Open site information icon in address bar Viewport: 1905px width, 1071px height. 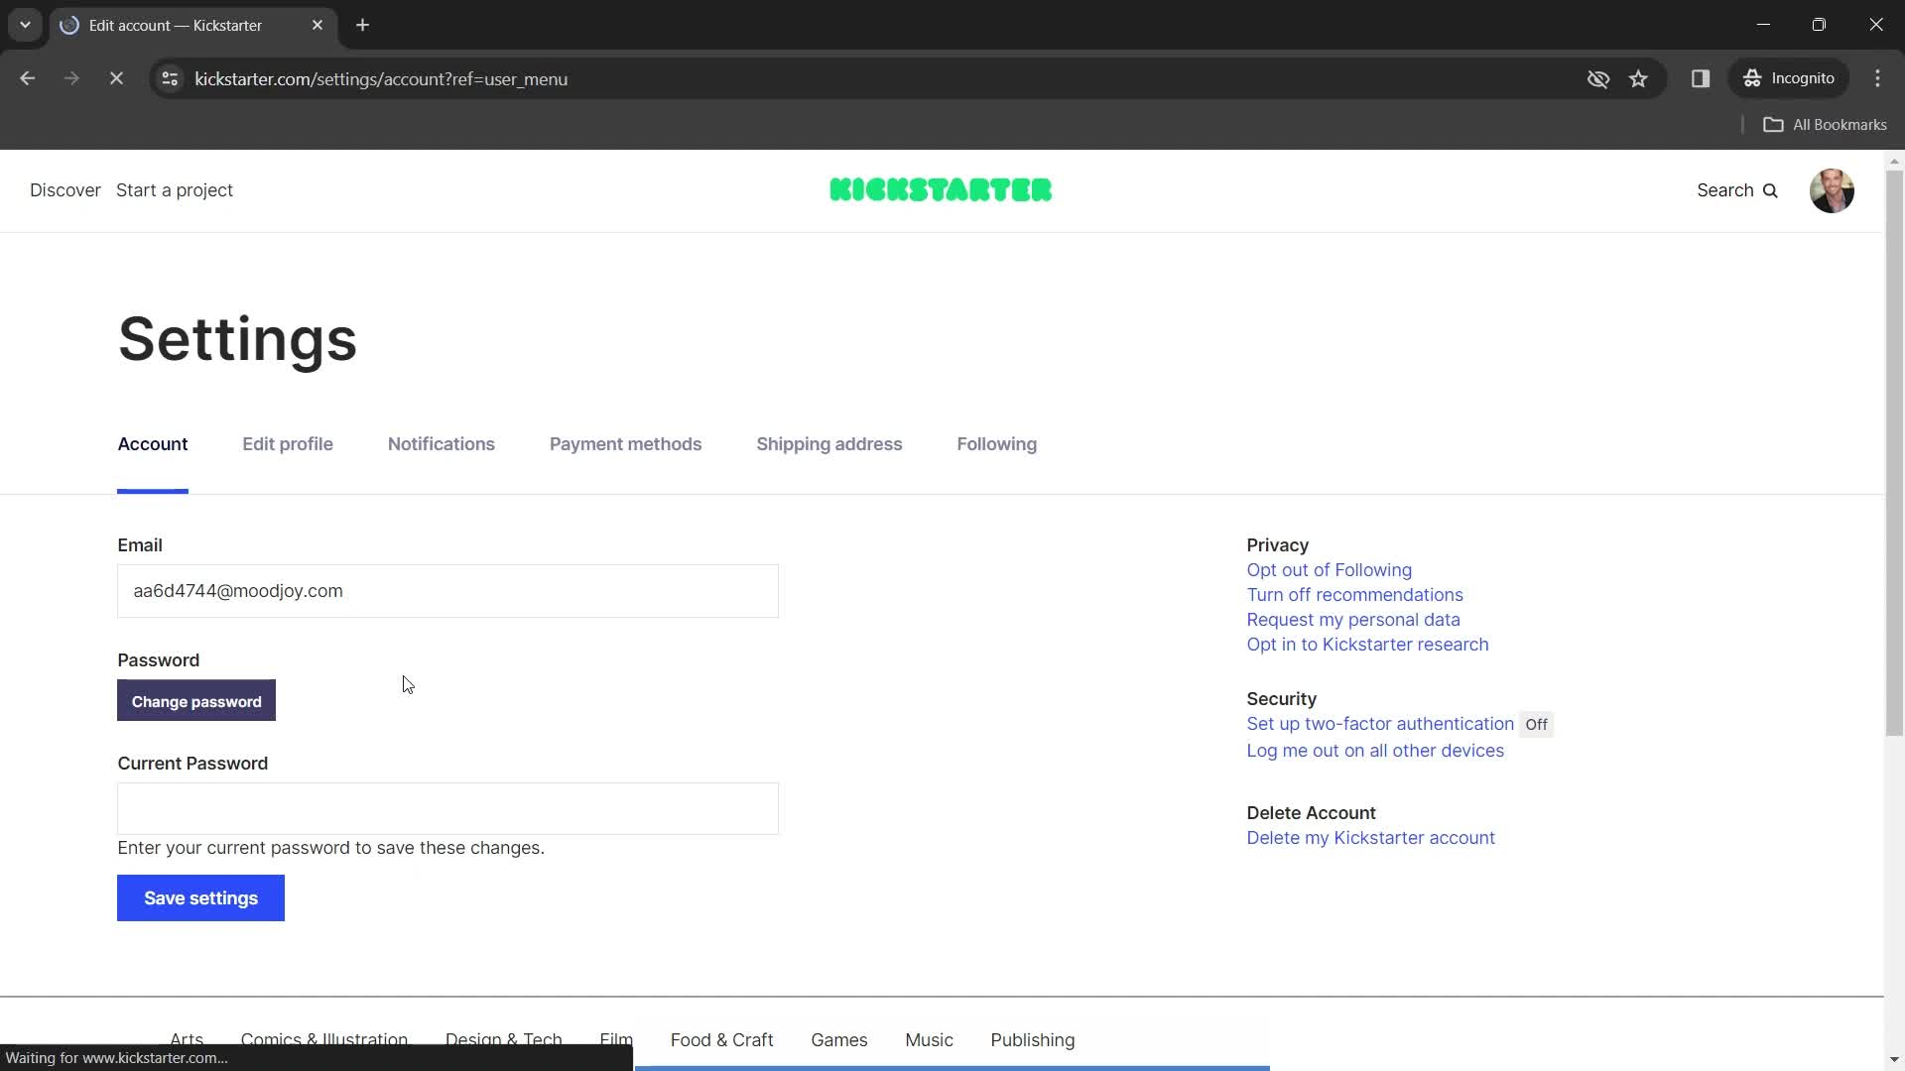click(x=170, y=78)
